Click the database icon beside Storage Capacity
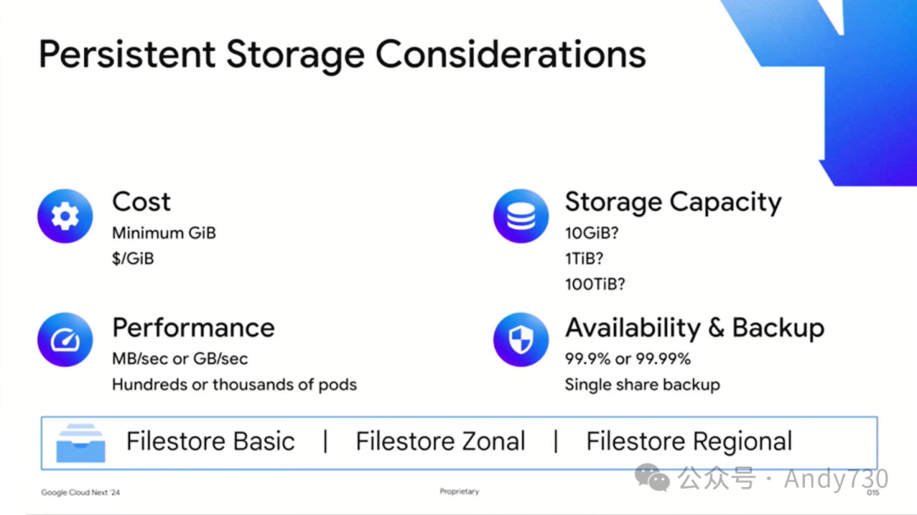The image size is (917, 515). point(520,216)
